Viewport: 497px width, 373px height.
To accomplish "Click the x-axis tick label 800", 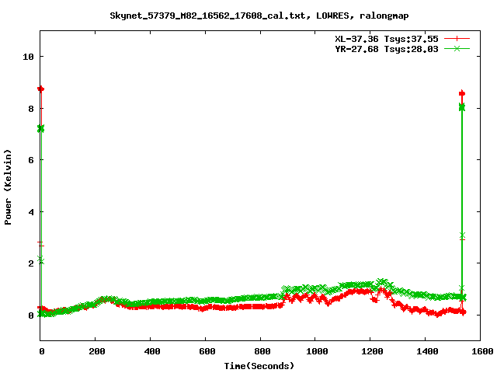I will [x=262, y=351].
